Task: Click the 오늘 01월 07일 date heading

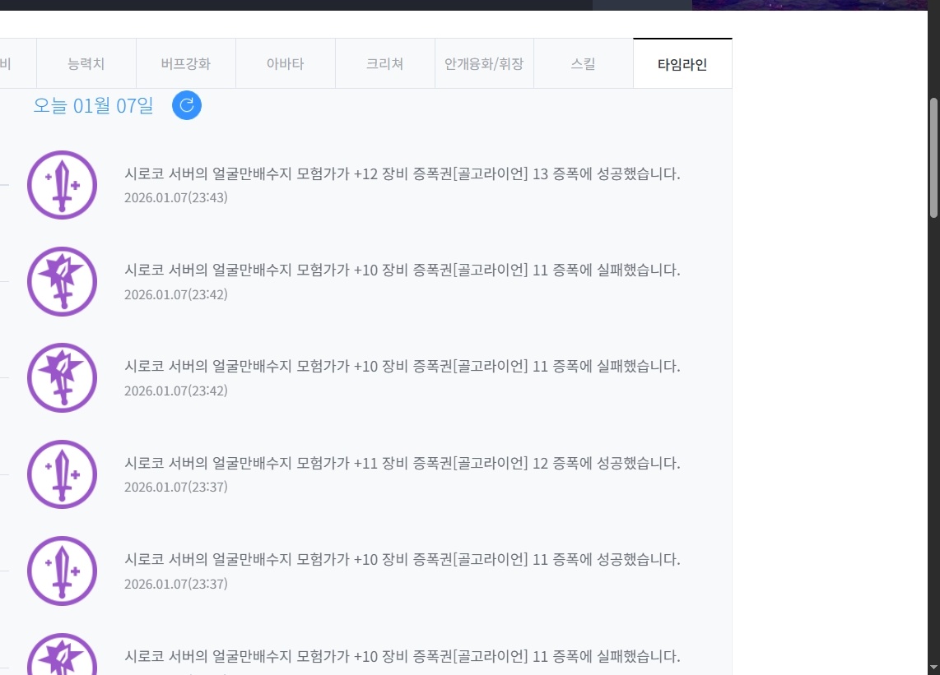Action: tap(93, 106)
